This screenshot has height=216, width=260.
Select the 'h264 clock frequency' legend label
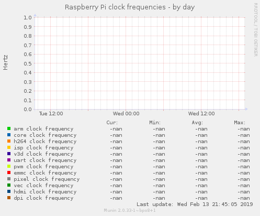[x=45, y=142]
